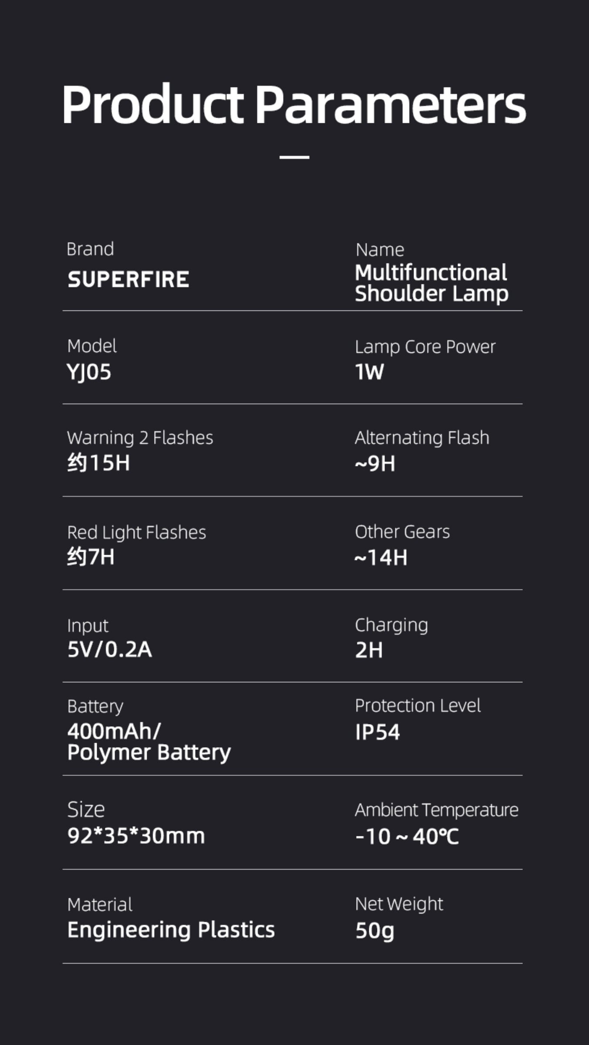Click the -10 ~ 40℃ temperature value
Screen dimensions: 589x1045
click(407, 836)
